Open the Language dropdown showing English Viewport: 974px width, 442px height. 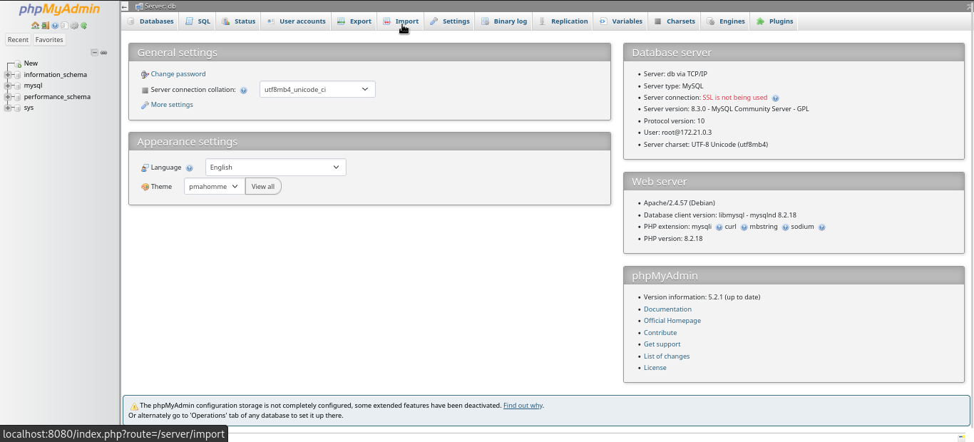(276, 168)
